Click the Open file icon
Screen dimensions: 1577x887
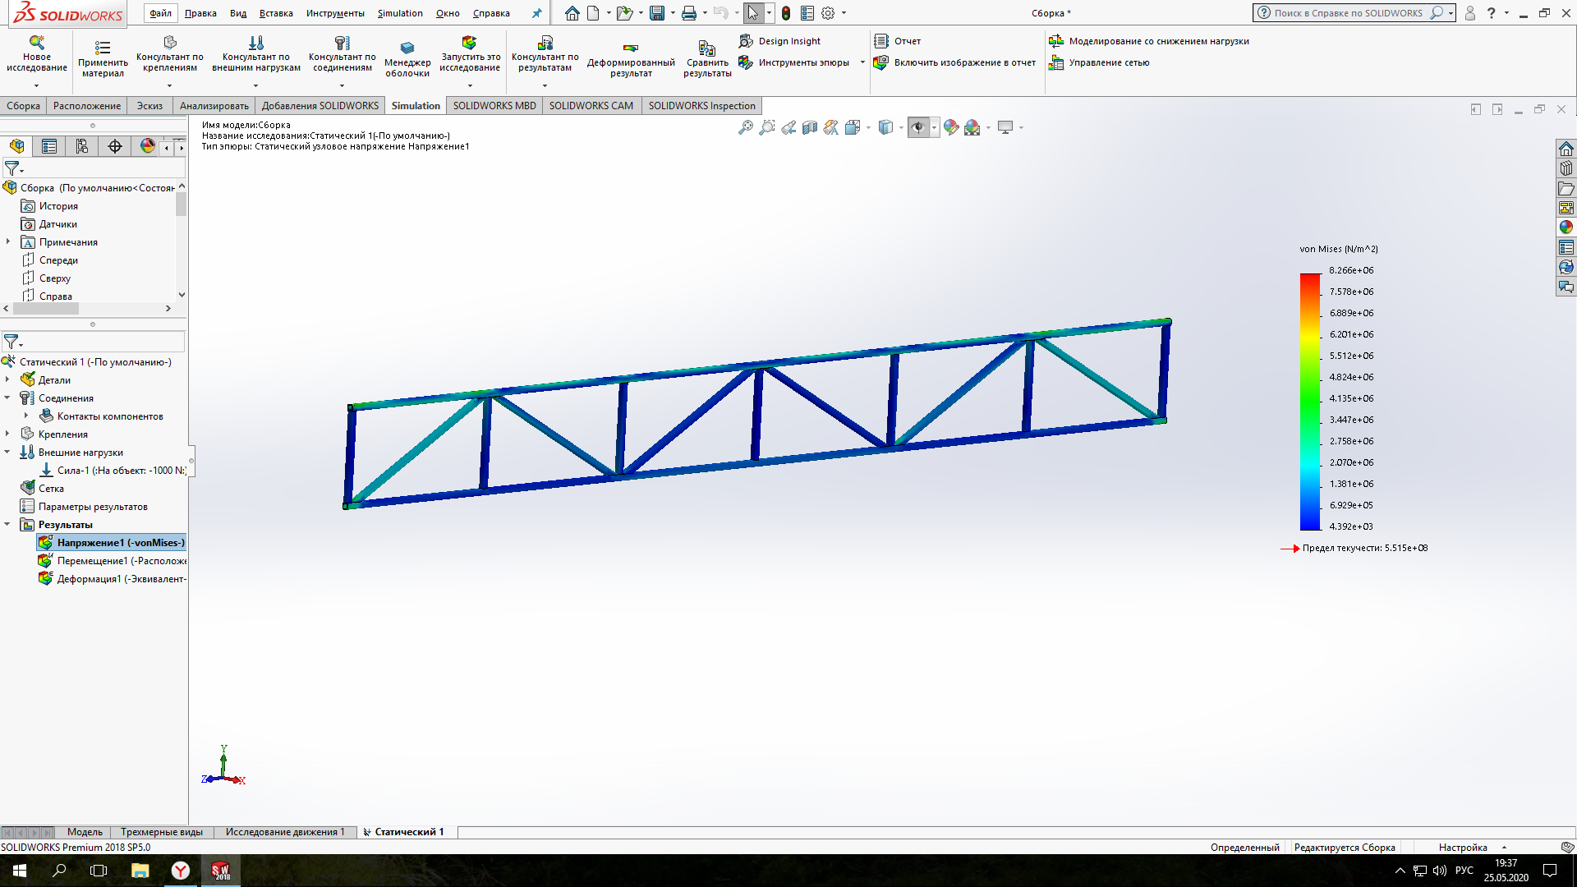coord(624,13)
